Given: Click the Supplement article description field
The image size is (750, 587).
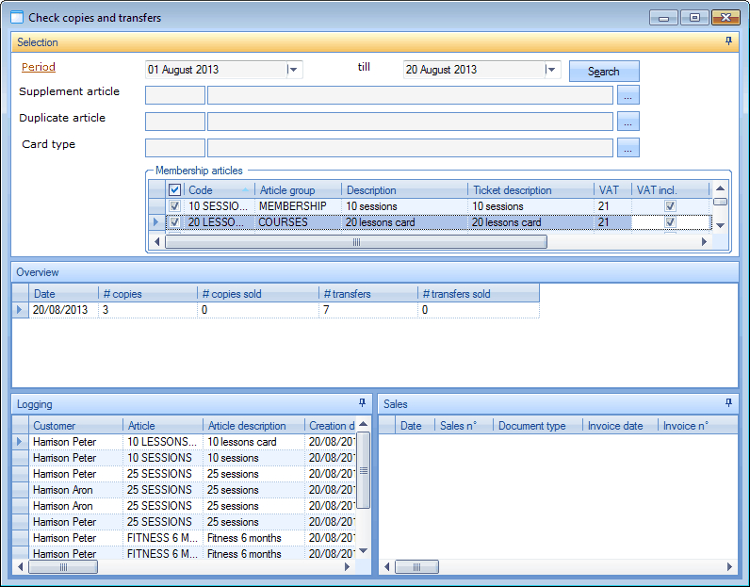Looking at the screenshot, I should pos(410,94).
